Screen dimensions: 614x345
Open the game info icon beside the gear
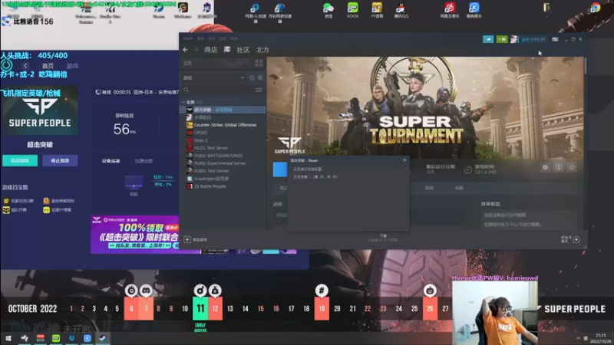click(x=559, y=167)
